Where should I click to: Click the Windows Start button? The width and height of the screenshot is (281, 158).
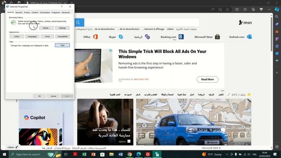click(x=4, y=154)
